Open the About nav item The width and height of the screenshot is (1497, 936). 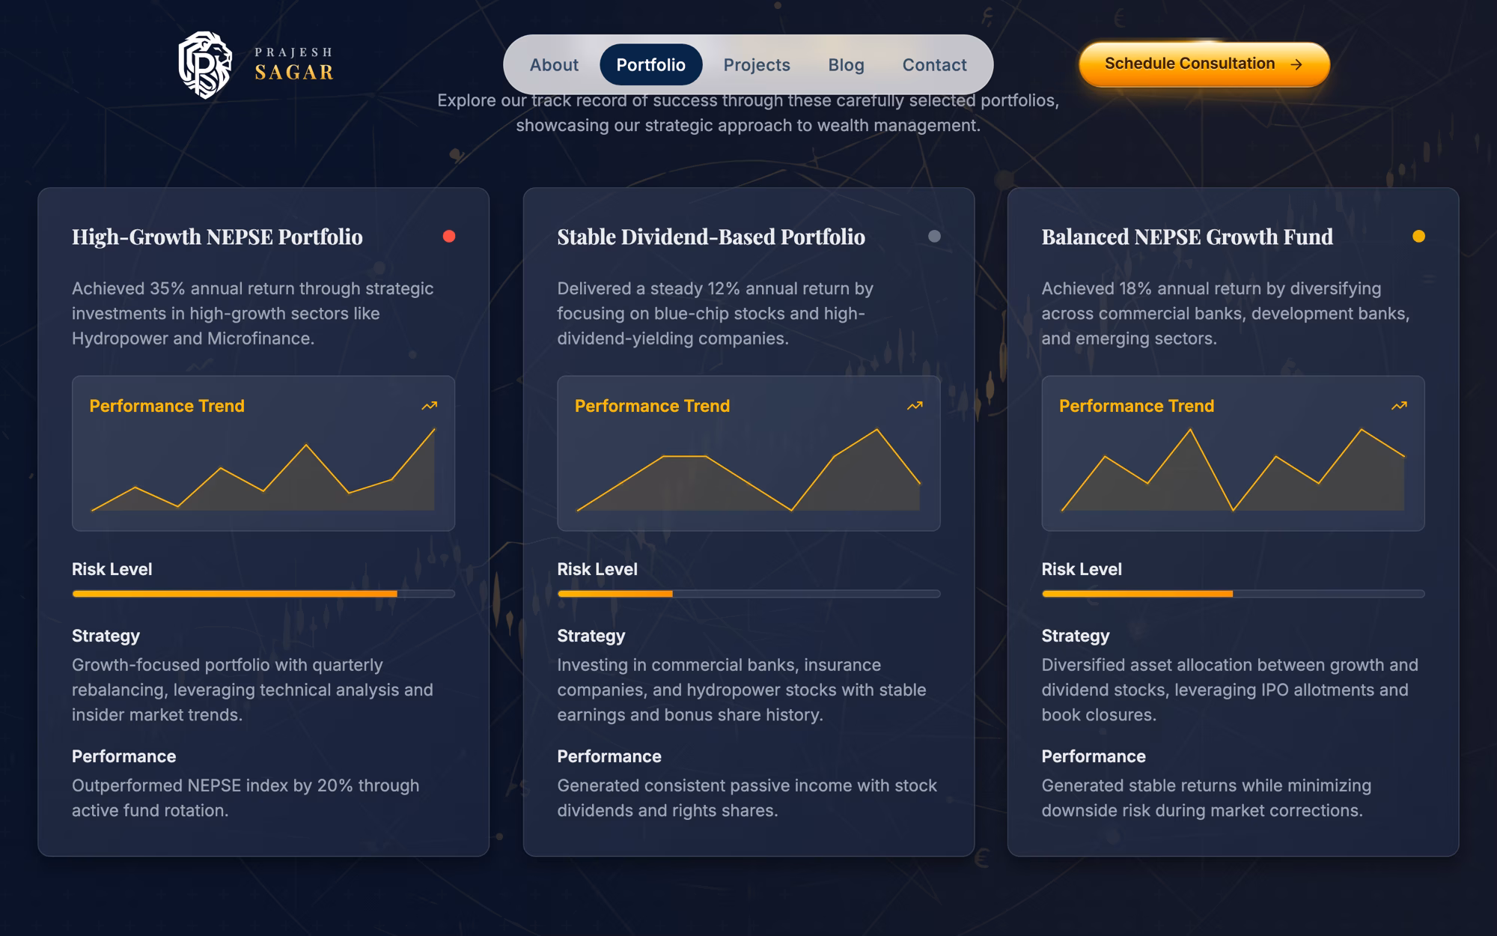554,65
